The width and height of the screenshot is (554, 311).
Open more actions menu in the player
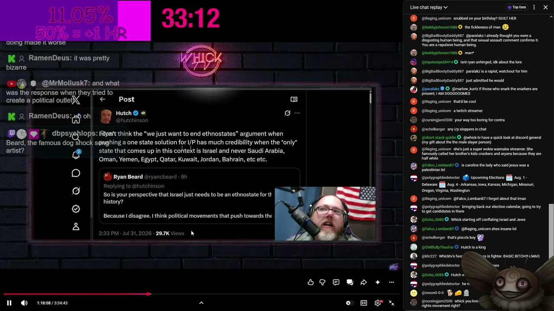(x=391, y=282)
